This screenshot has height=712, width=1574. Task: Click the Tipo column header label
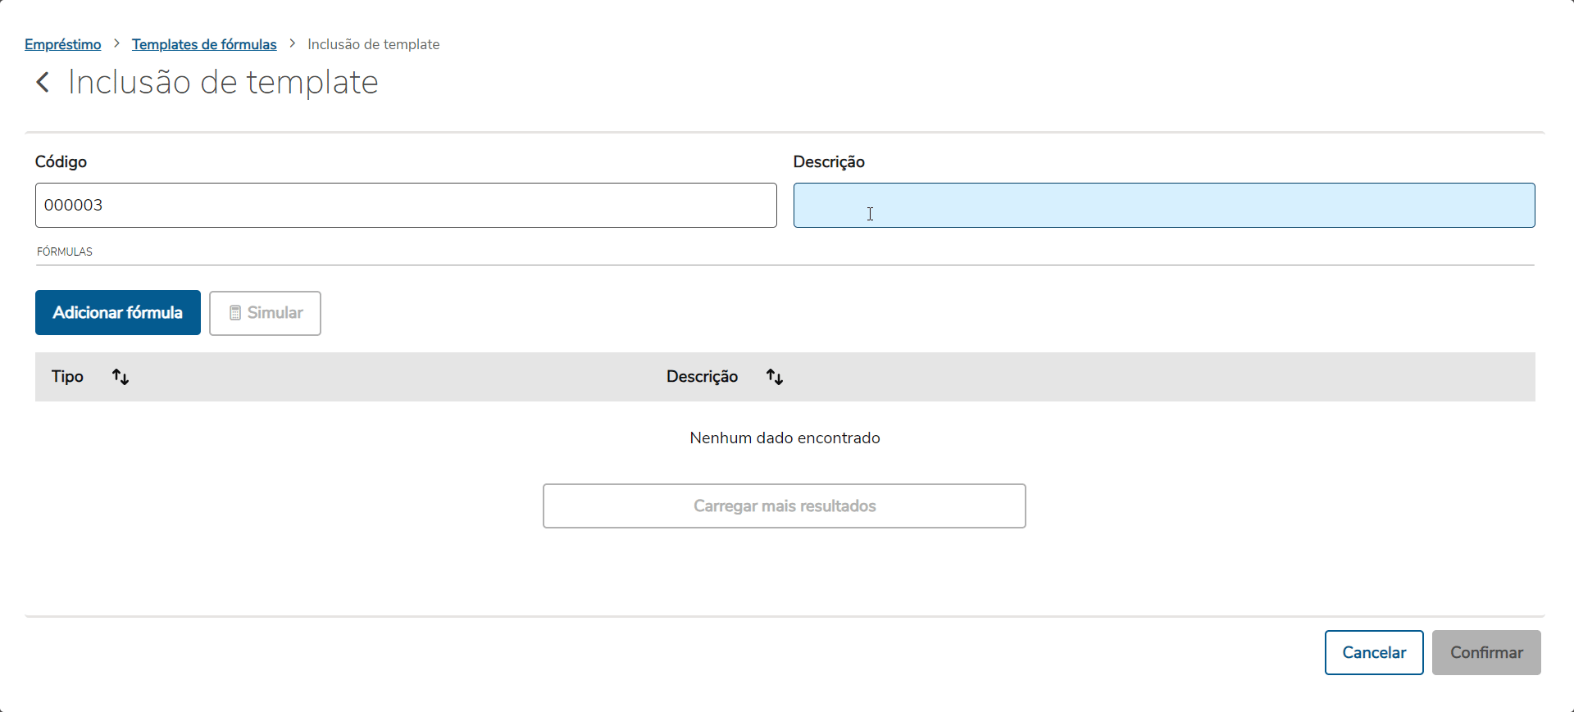pyautogui.click(x=67, y=377)
